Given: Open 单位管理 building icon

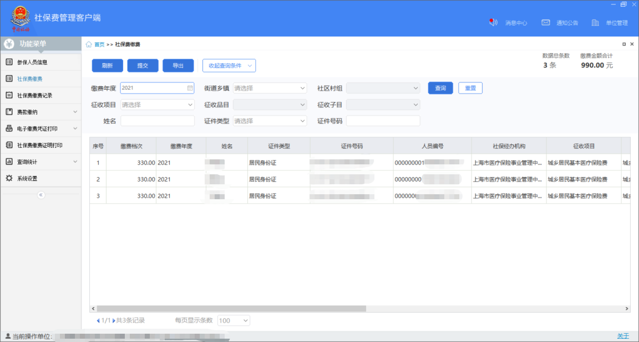Looking at the screenshot, I should (595, 23).
